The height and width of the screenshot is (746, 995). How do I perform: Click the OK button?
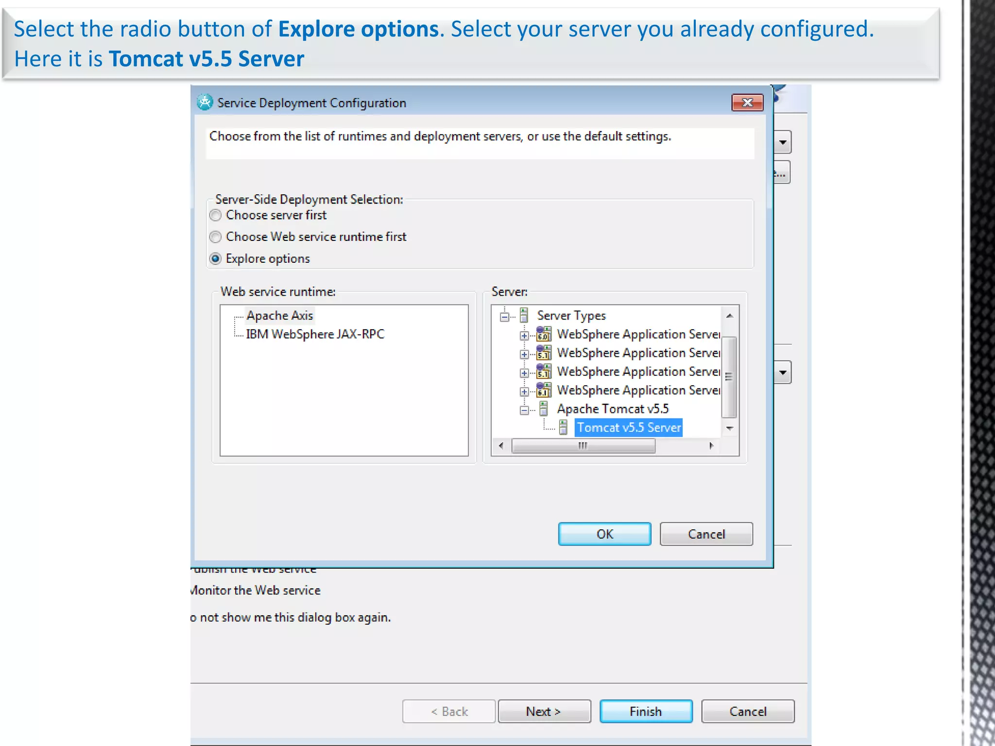pos(604,534)
